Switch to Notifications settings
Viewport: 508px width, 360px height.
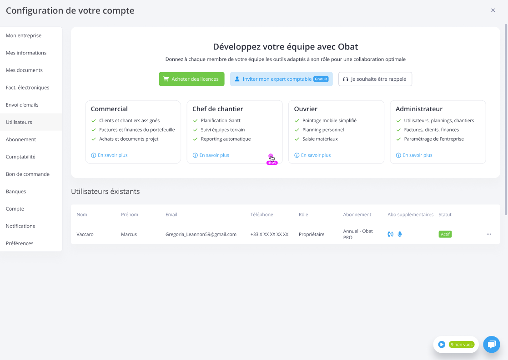tap(20, 226)
